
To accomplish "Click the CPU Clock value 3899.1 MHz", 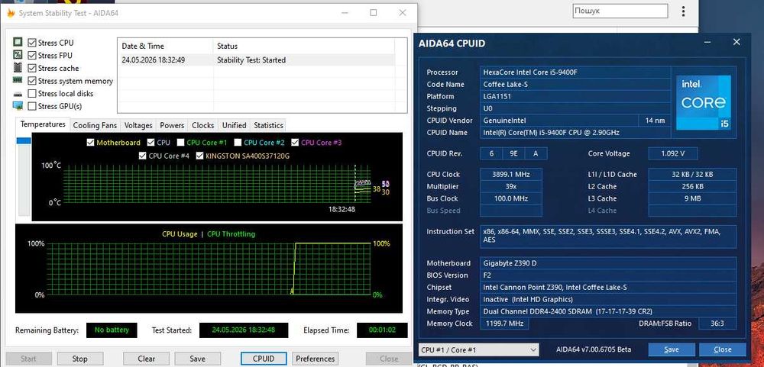I will click(x=511, y=174).
